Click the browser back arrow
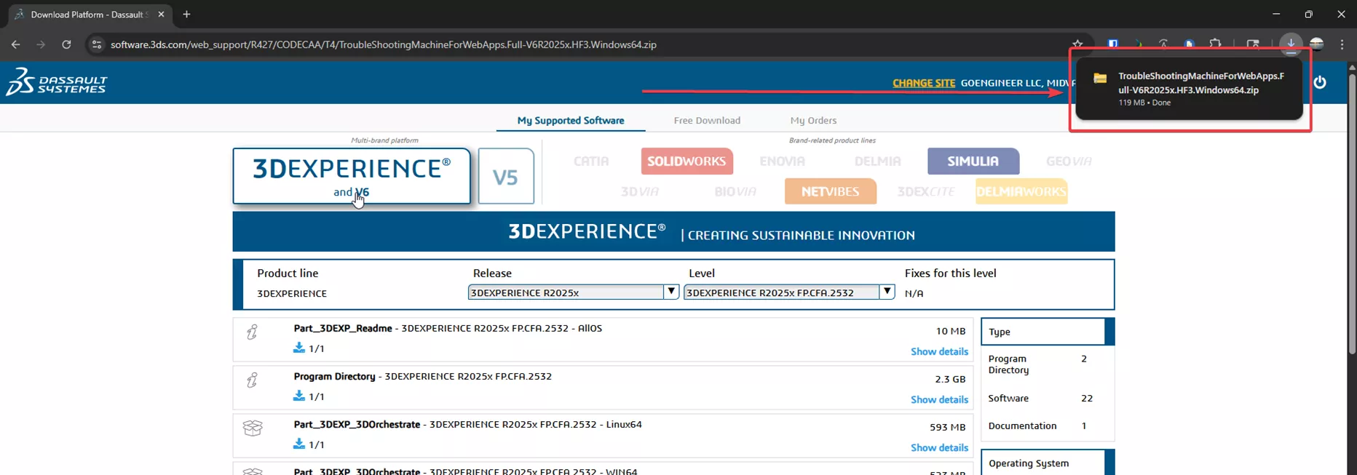The height and width of the screenshot is (475, 1357). [x=15, y=44]
